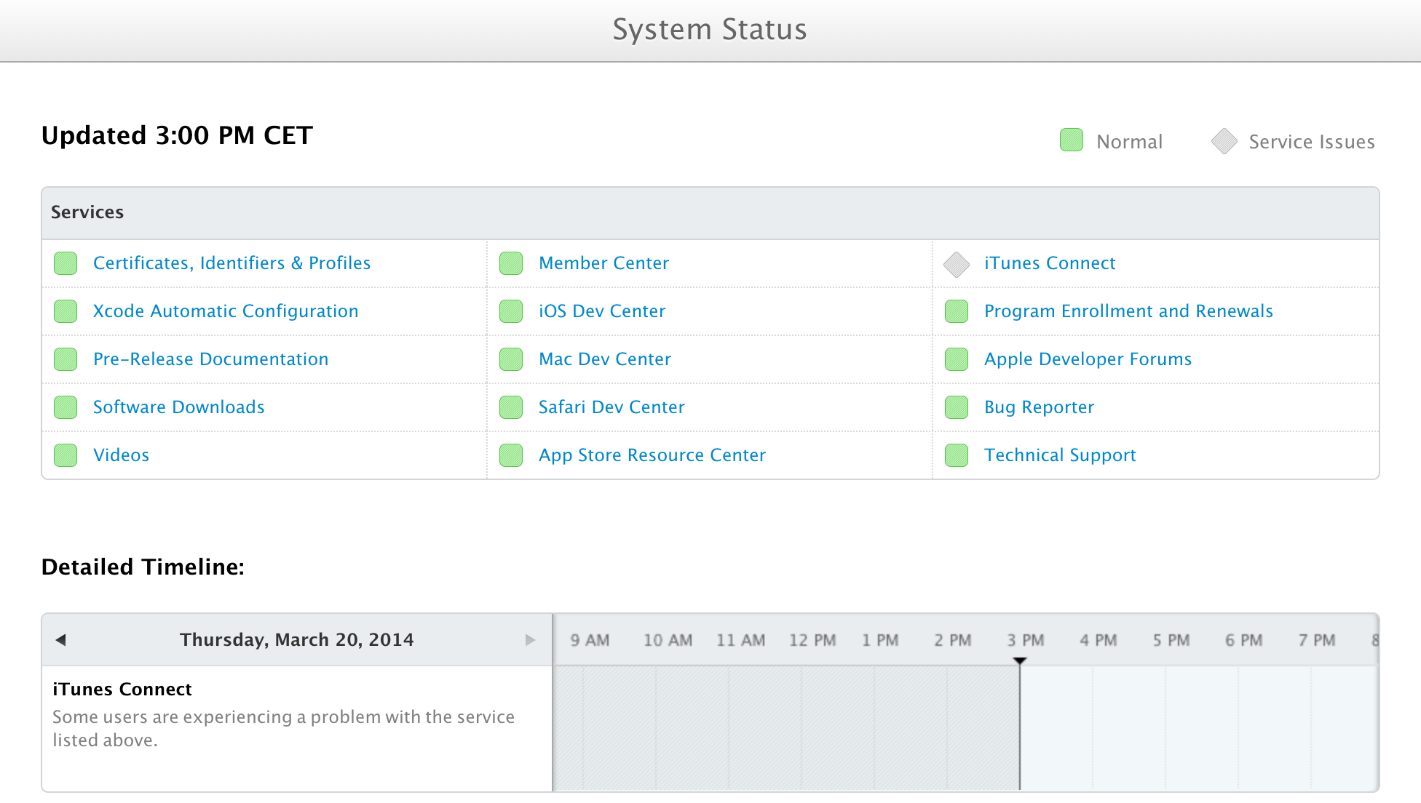Viewport: 1421px width, 803px height.
Task: Click green status icon beside Pre-Release Documentation
Action: 66,359
